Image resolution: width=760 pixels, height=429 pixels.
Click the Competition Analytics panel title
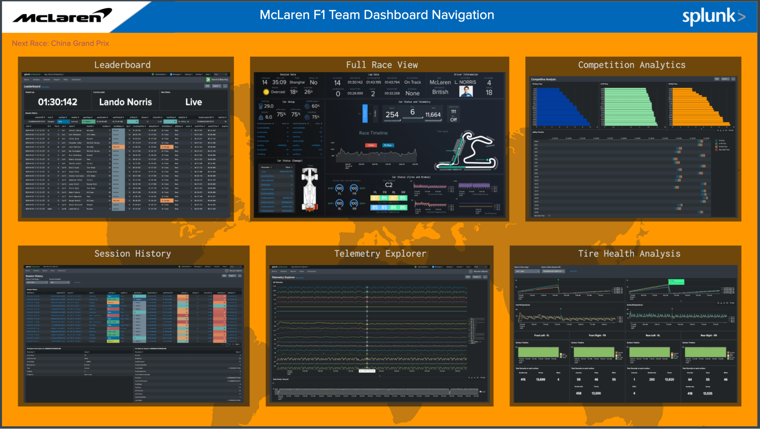(632, 65)
